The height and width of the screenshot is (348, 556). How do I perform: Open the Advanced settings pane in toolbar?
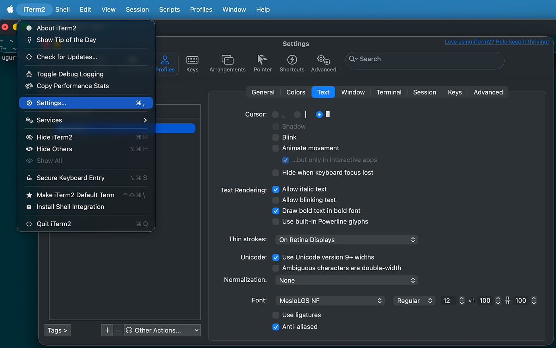[x=324, y=63]
